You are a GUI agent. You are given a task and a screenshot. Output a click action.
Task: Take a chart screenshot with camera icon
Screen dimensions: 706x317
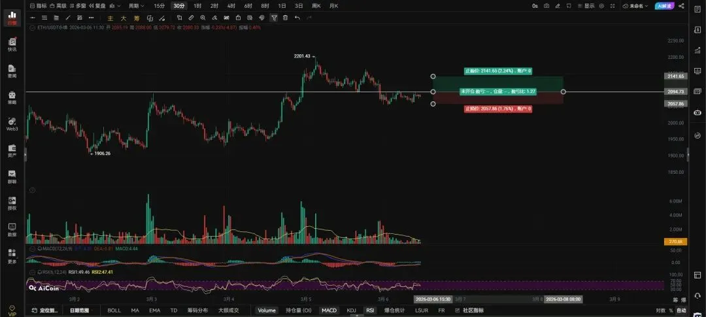pyautogui.click(x=546, y=6)
